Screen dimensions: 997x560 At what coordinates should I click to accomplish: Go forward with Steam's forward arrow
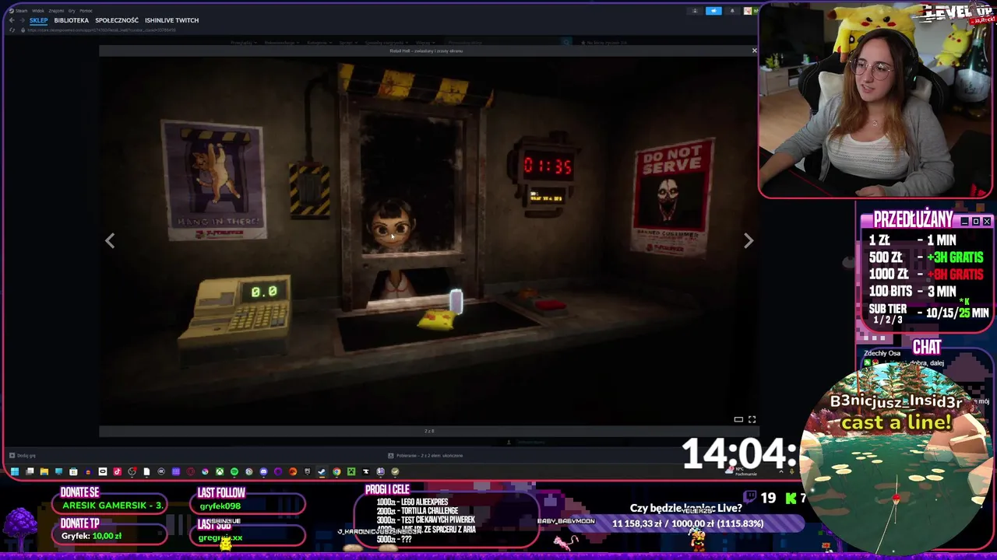pyautogui.click(x=23, y=20)
